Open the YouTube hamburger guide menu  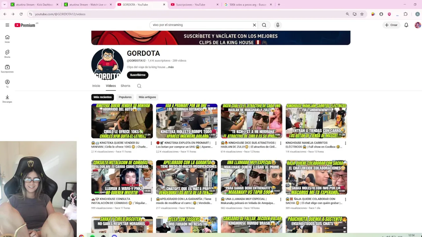(x=7, y=25)
